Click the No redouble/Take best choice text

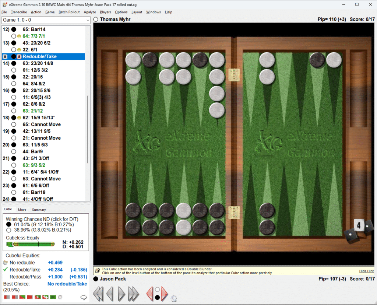tap(67, 284)
